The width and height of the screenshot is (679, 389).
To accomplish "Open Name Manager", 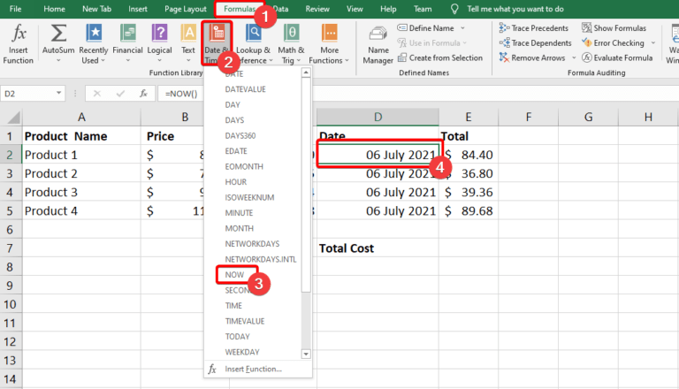I will coord(378,45).
